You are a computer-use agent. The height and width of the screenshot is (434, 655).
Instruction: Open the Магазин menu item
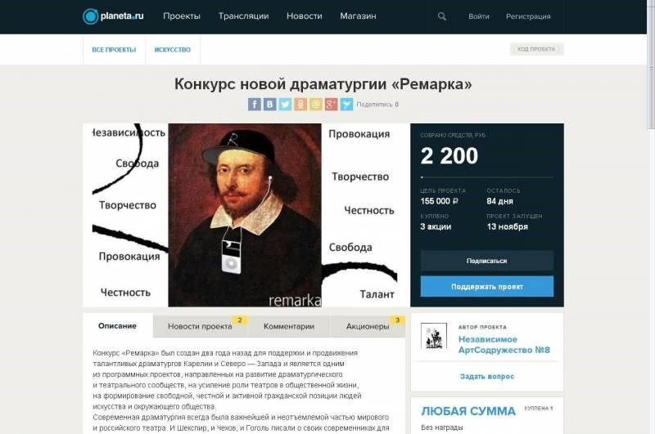coord(358,16)
